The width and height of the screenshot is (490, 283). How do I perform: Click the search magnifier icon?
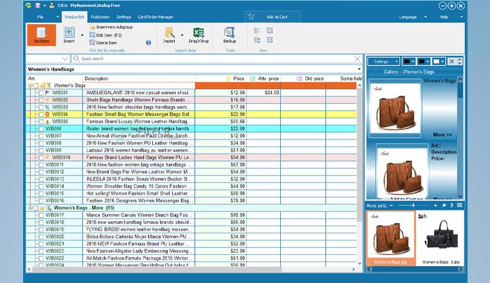[x=76, y=58]
